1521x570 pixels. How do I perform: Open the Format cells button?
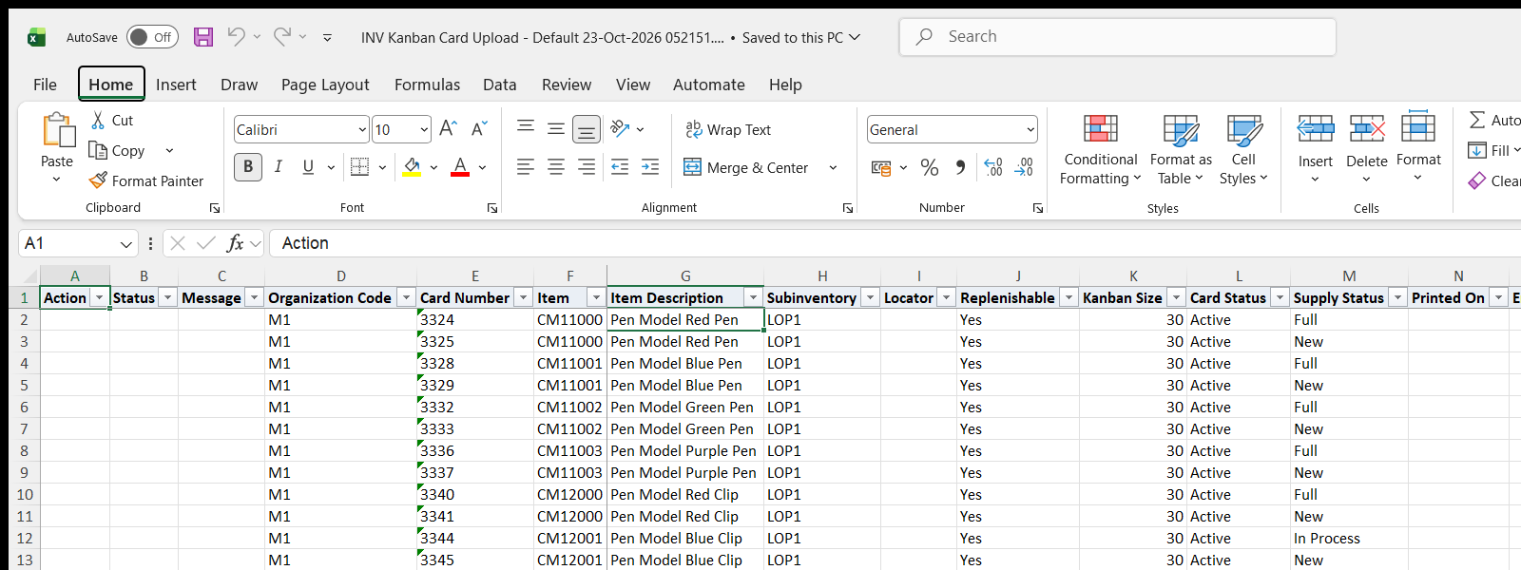[1418, 149]
